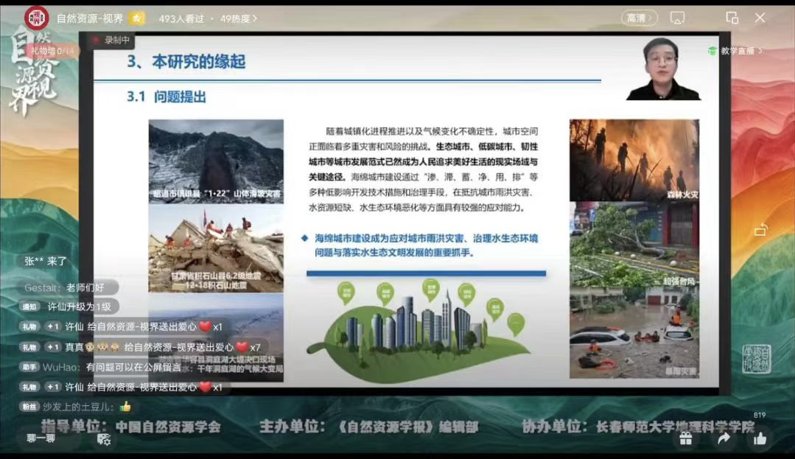The image size is (795, 459).
Task: Click the 许仙升级为1级 notification message
Action: pos(78,306)
